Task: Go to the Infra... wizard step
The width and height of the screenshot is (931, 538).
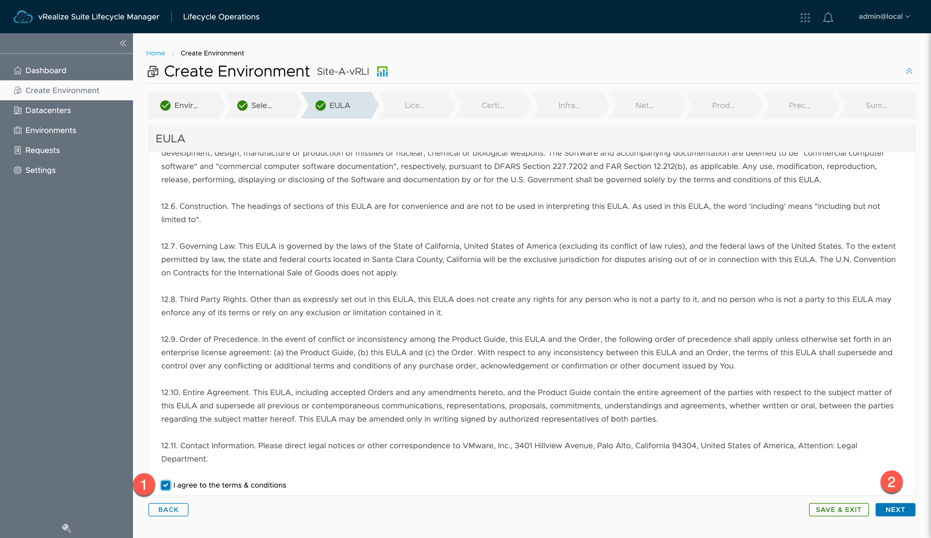Action: click(569, 105)
